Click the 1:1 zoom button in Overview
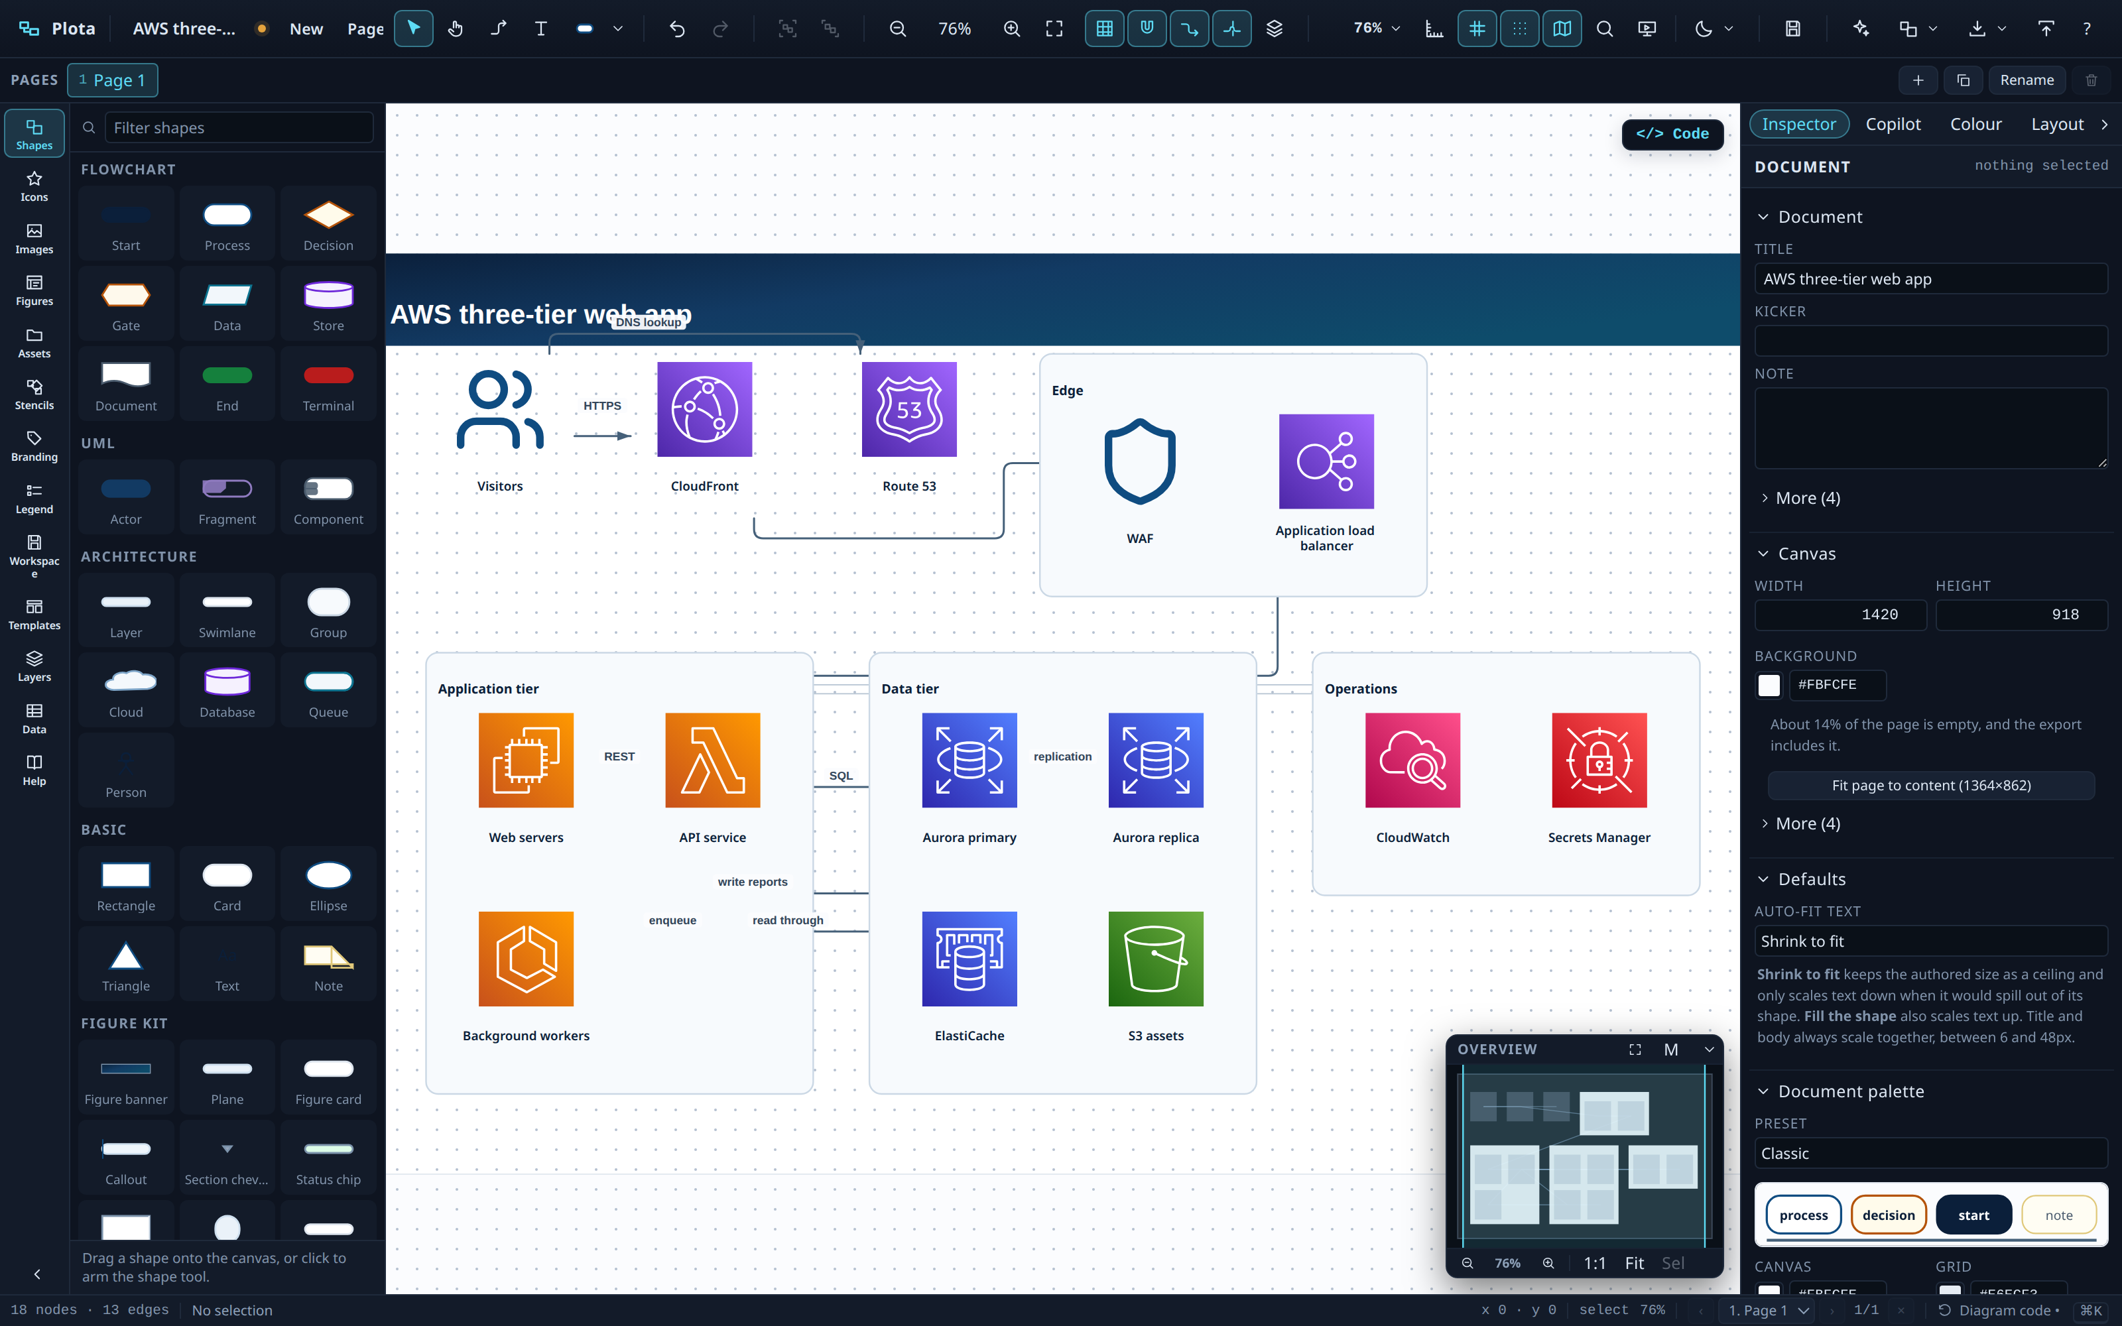The width and height of the screenshot is (2122, 1326). click(x=1595, y=1264)
